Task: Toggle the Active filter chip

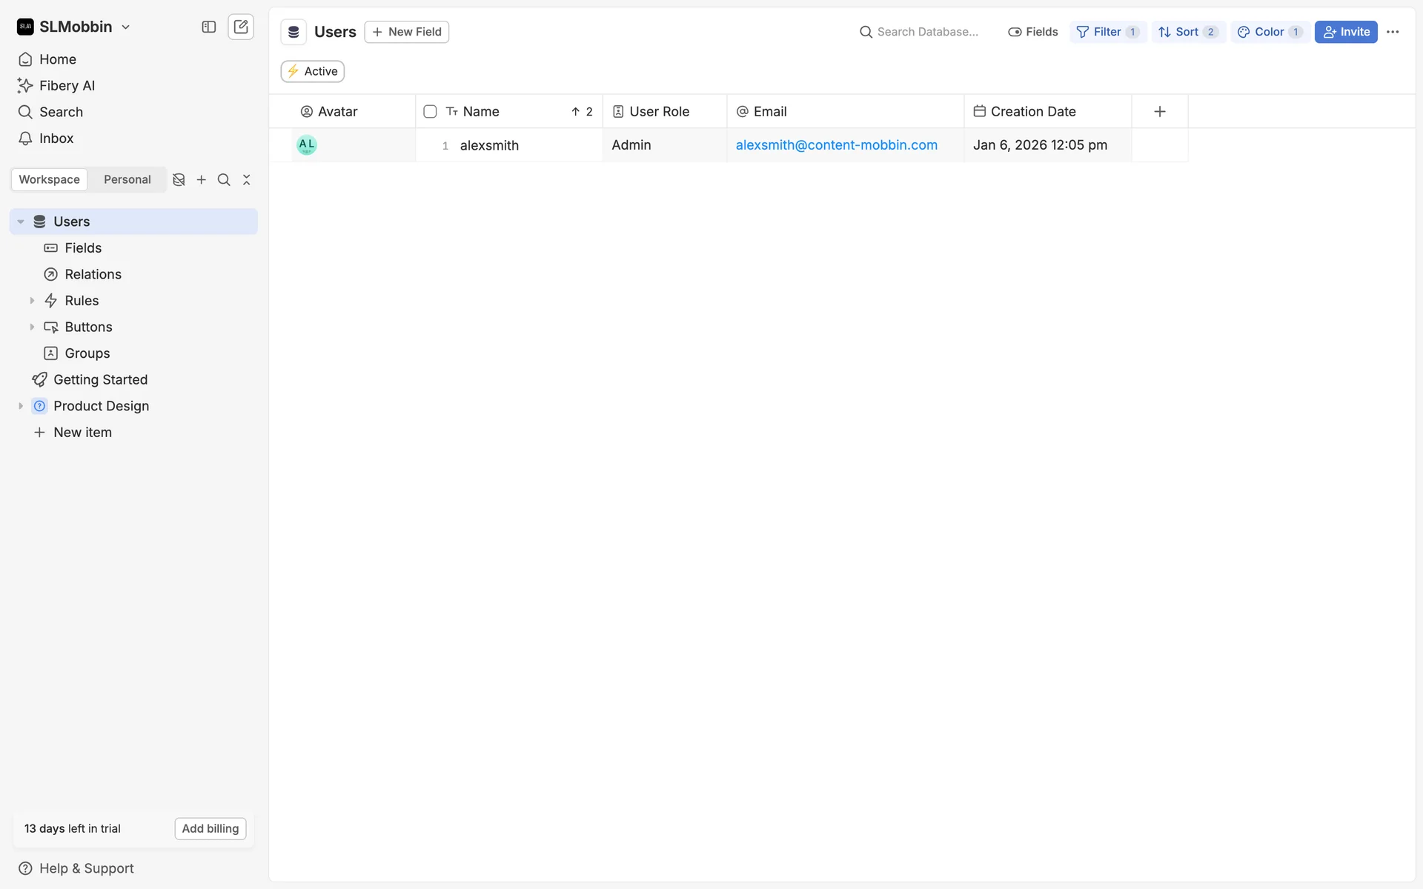Action: 313,71
